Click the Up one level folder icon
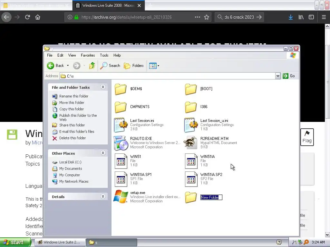330x247 pixels. [92, 66]
